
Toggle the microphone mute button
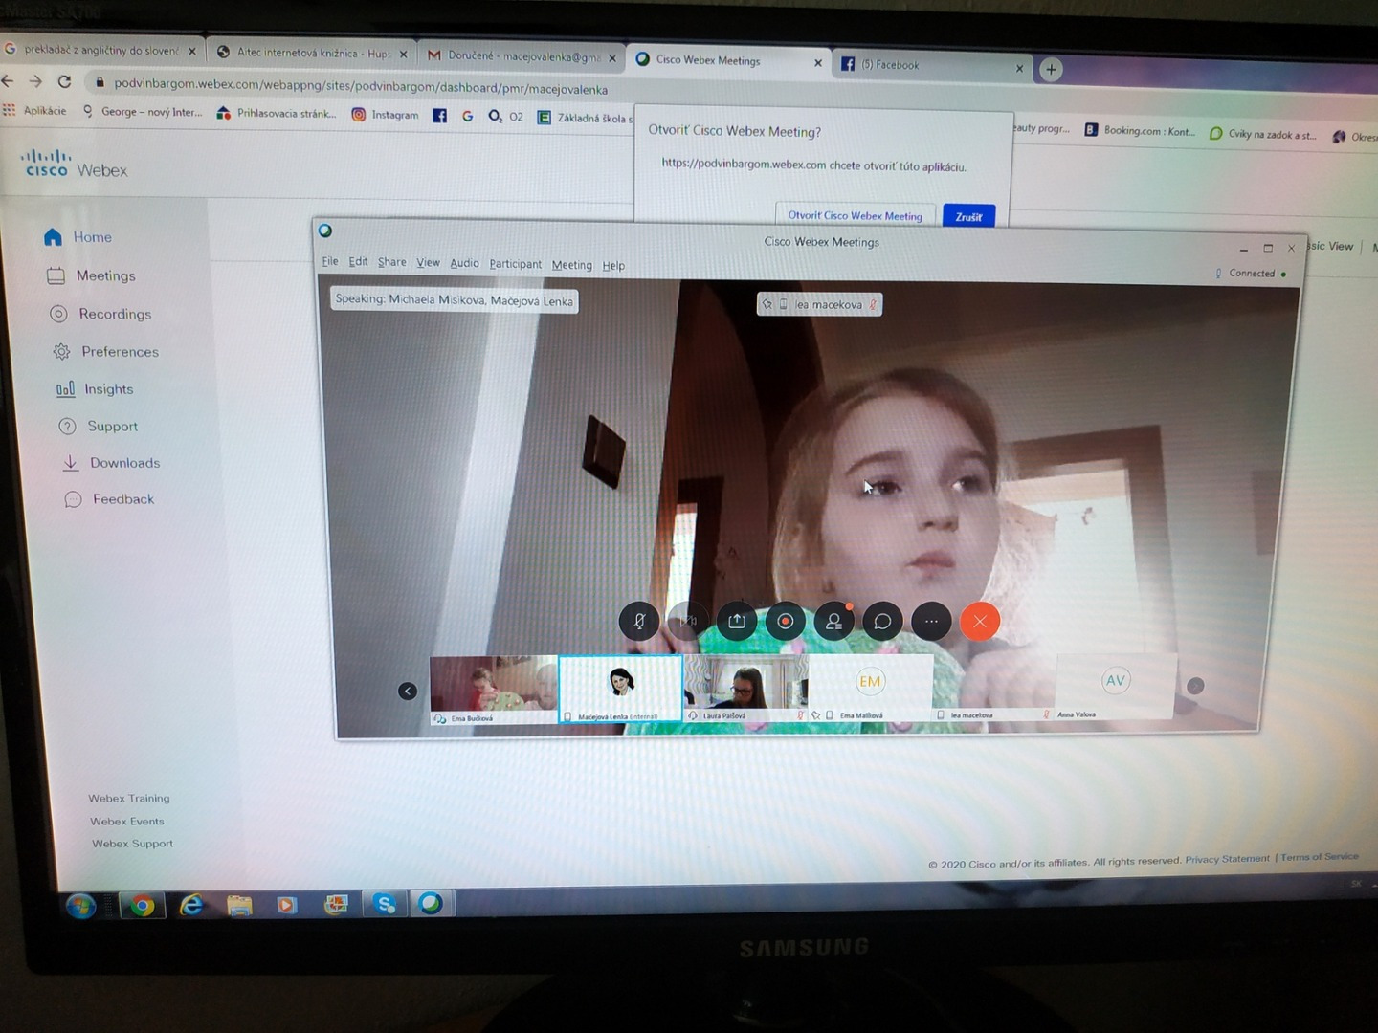638,621
